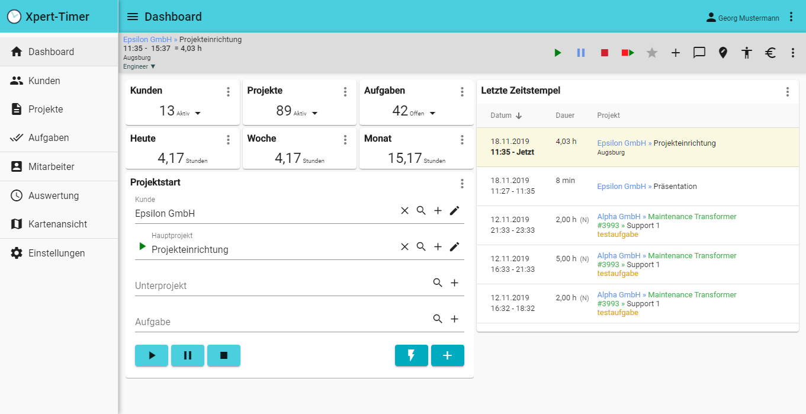Expand the Kunden Aktiv dropdown
806x414 pixels.
[198, 113]
